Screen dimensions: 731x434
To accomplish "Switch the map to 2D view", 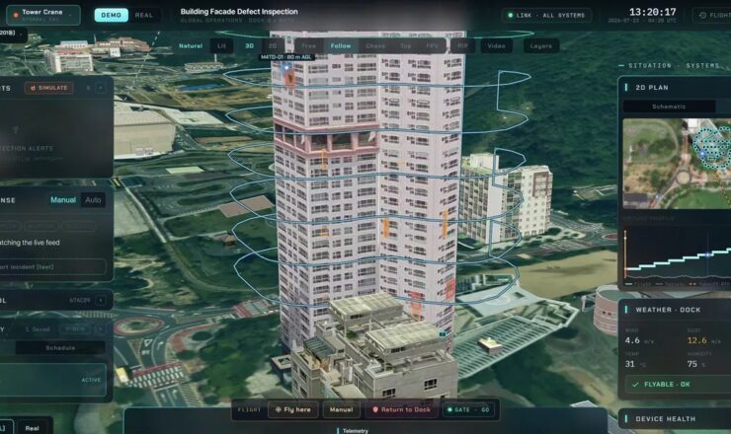I will (273, 45).
